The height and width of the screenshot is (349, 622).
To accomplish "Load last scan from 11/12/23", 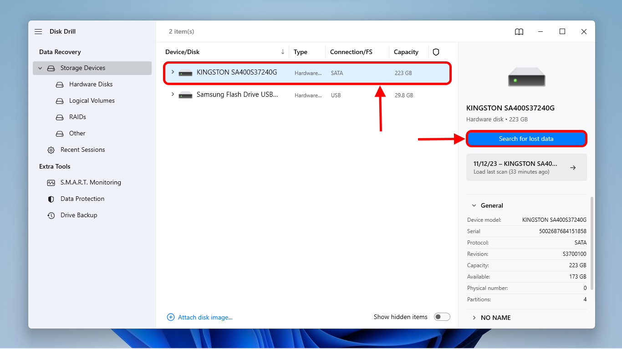I will tap(526, 167).
